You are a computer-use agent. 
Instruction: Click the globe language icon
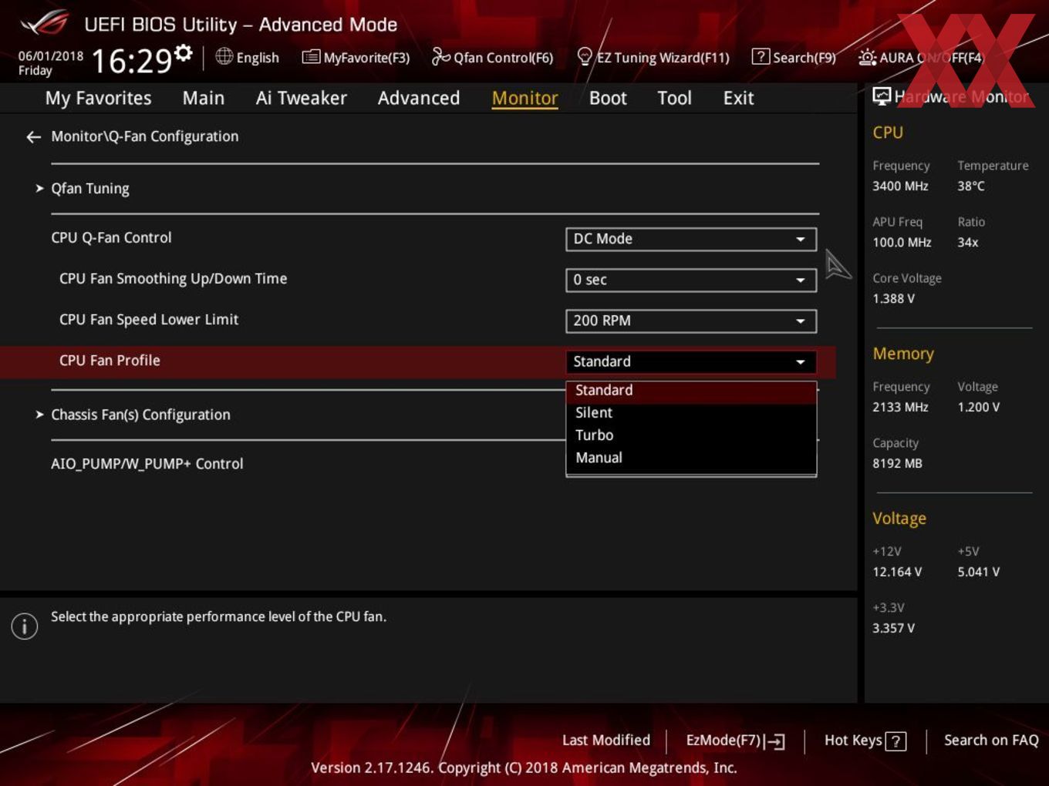[x=224, y=56]
